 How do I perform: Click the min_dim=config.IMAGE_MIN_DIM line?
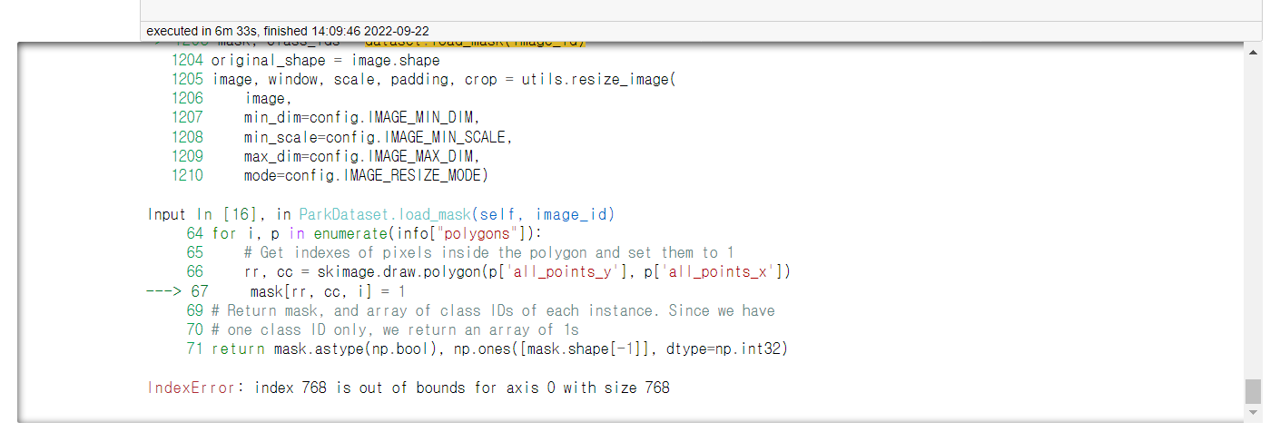pyautogui.click(x=360, y=118)
